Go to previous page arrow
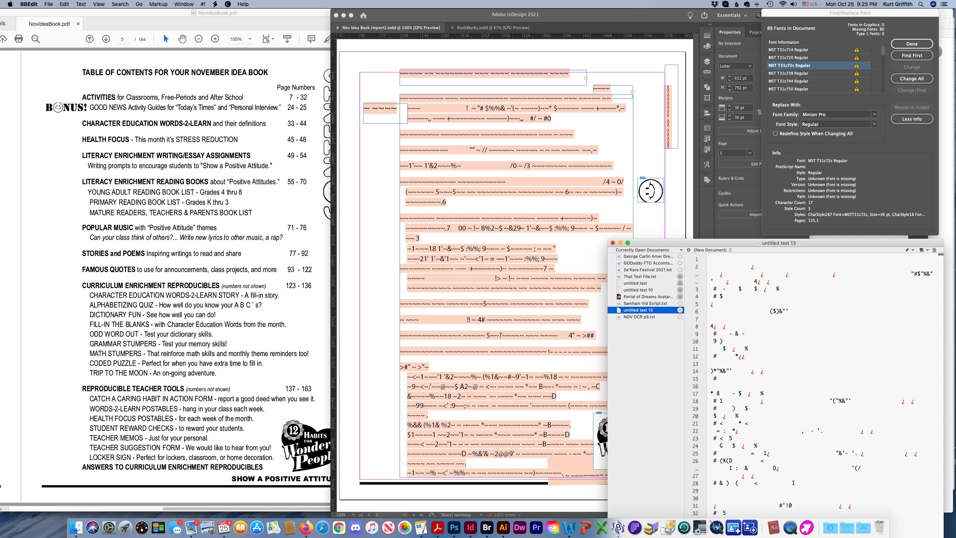The image size is (956, 538). (90, 39)
